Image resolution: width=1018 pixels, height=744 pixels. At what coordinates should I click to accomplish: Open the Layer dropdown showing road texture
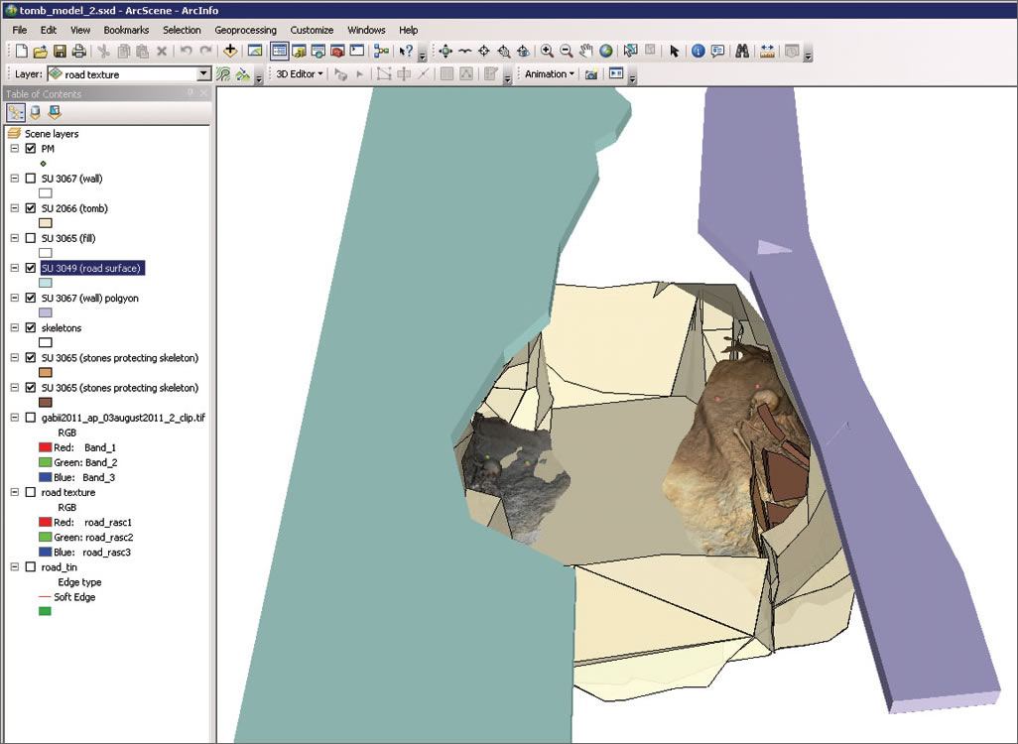204,74
